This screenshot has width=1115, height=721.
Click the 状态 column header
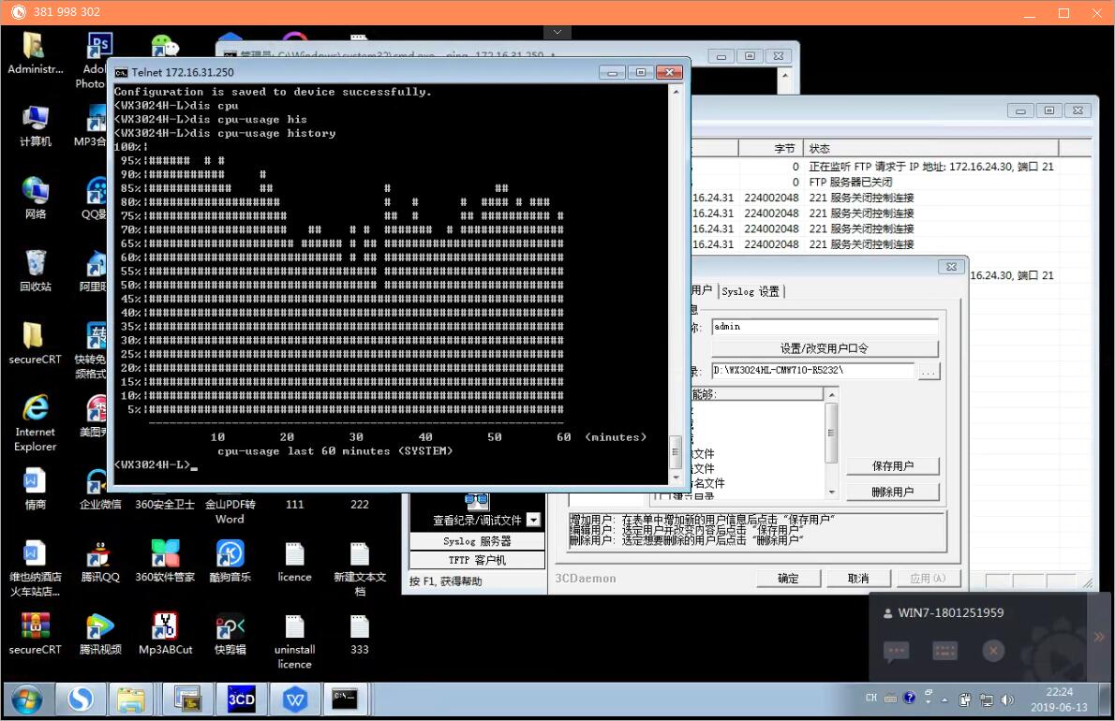pos(930,148)
